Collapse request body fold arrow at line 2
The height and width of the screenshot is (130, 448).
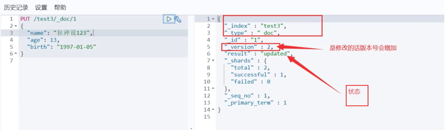[15, 26]
